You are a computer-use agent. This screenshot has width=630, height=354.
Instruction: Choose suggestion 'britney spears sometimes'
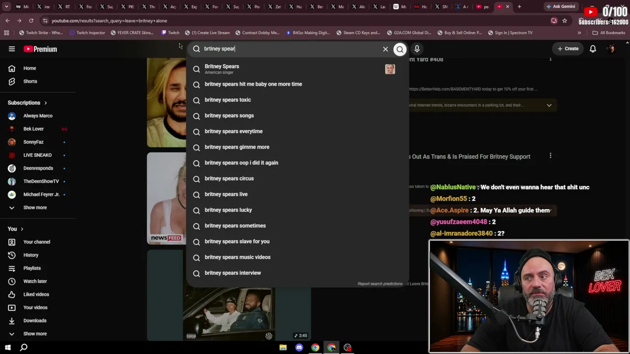click(x=297, y=226)
